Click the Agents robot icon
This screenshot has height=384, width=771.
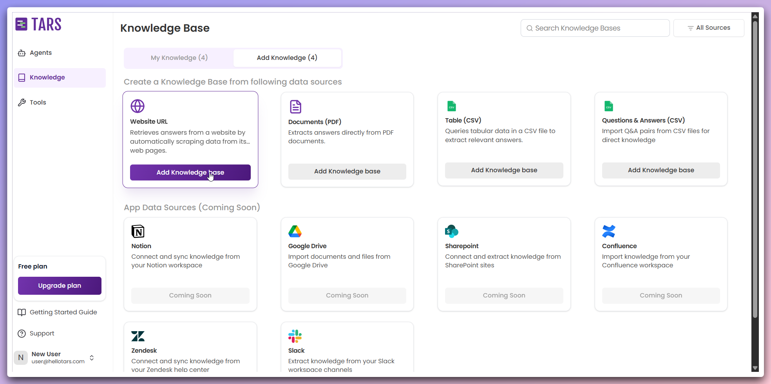pos(22,53)
